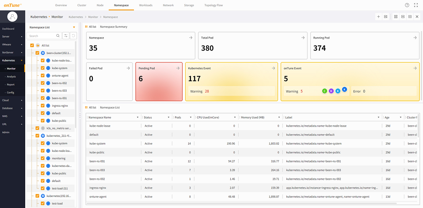423x208 pixels.
Task: Open Namespace List panel dropdown arrow
Action: point(74,27)
